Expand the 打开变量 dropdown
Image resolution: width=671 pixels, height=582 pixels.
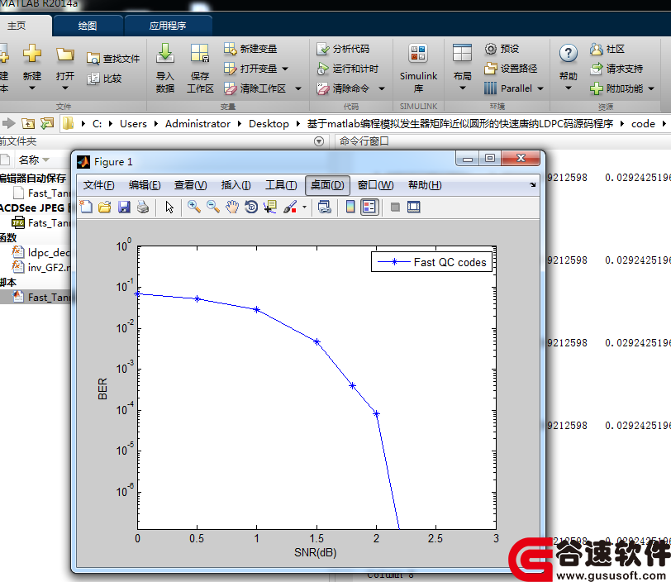285,69
